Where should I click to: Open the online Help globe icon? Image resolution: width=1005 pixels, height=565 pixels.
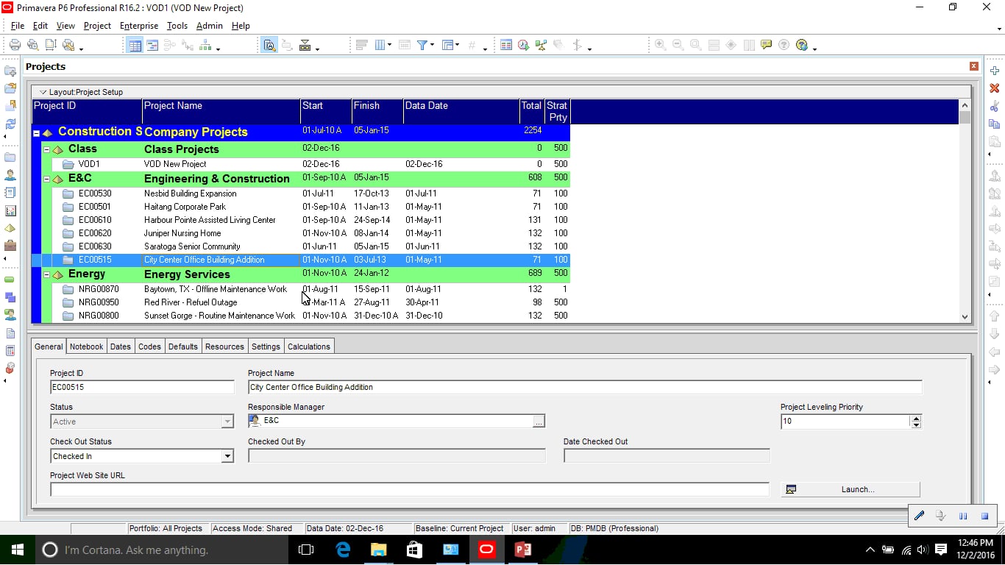[801, 45]
